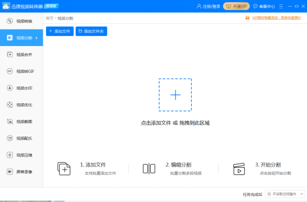Minimize the window
The image size is (307, 202).
point(290,7)
